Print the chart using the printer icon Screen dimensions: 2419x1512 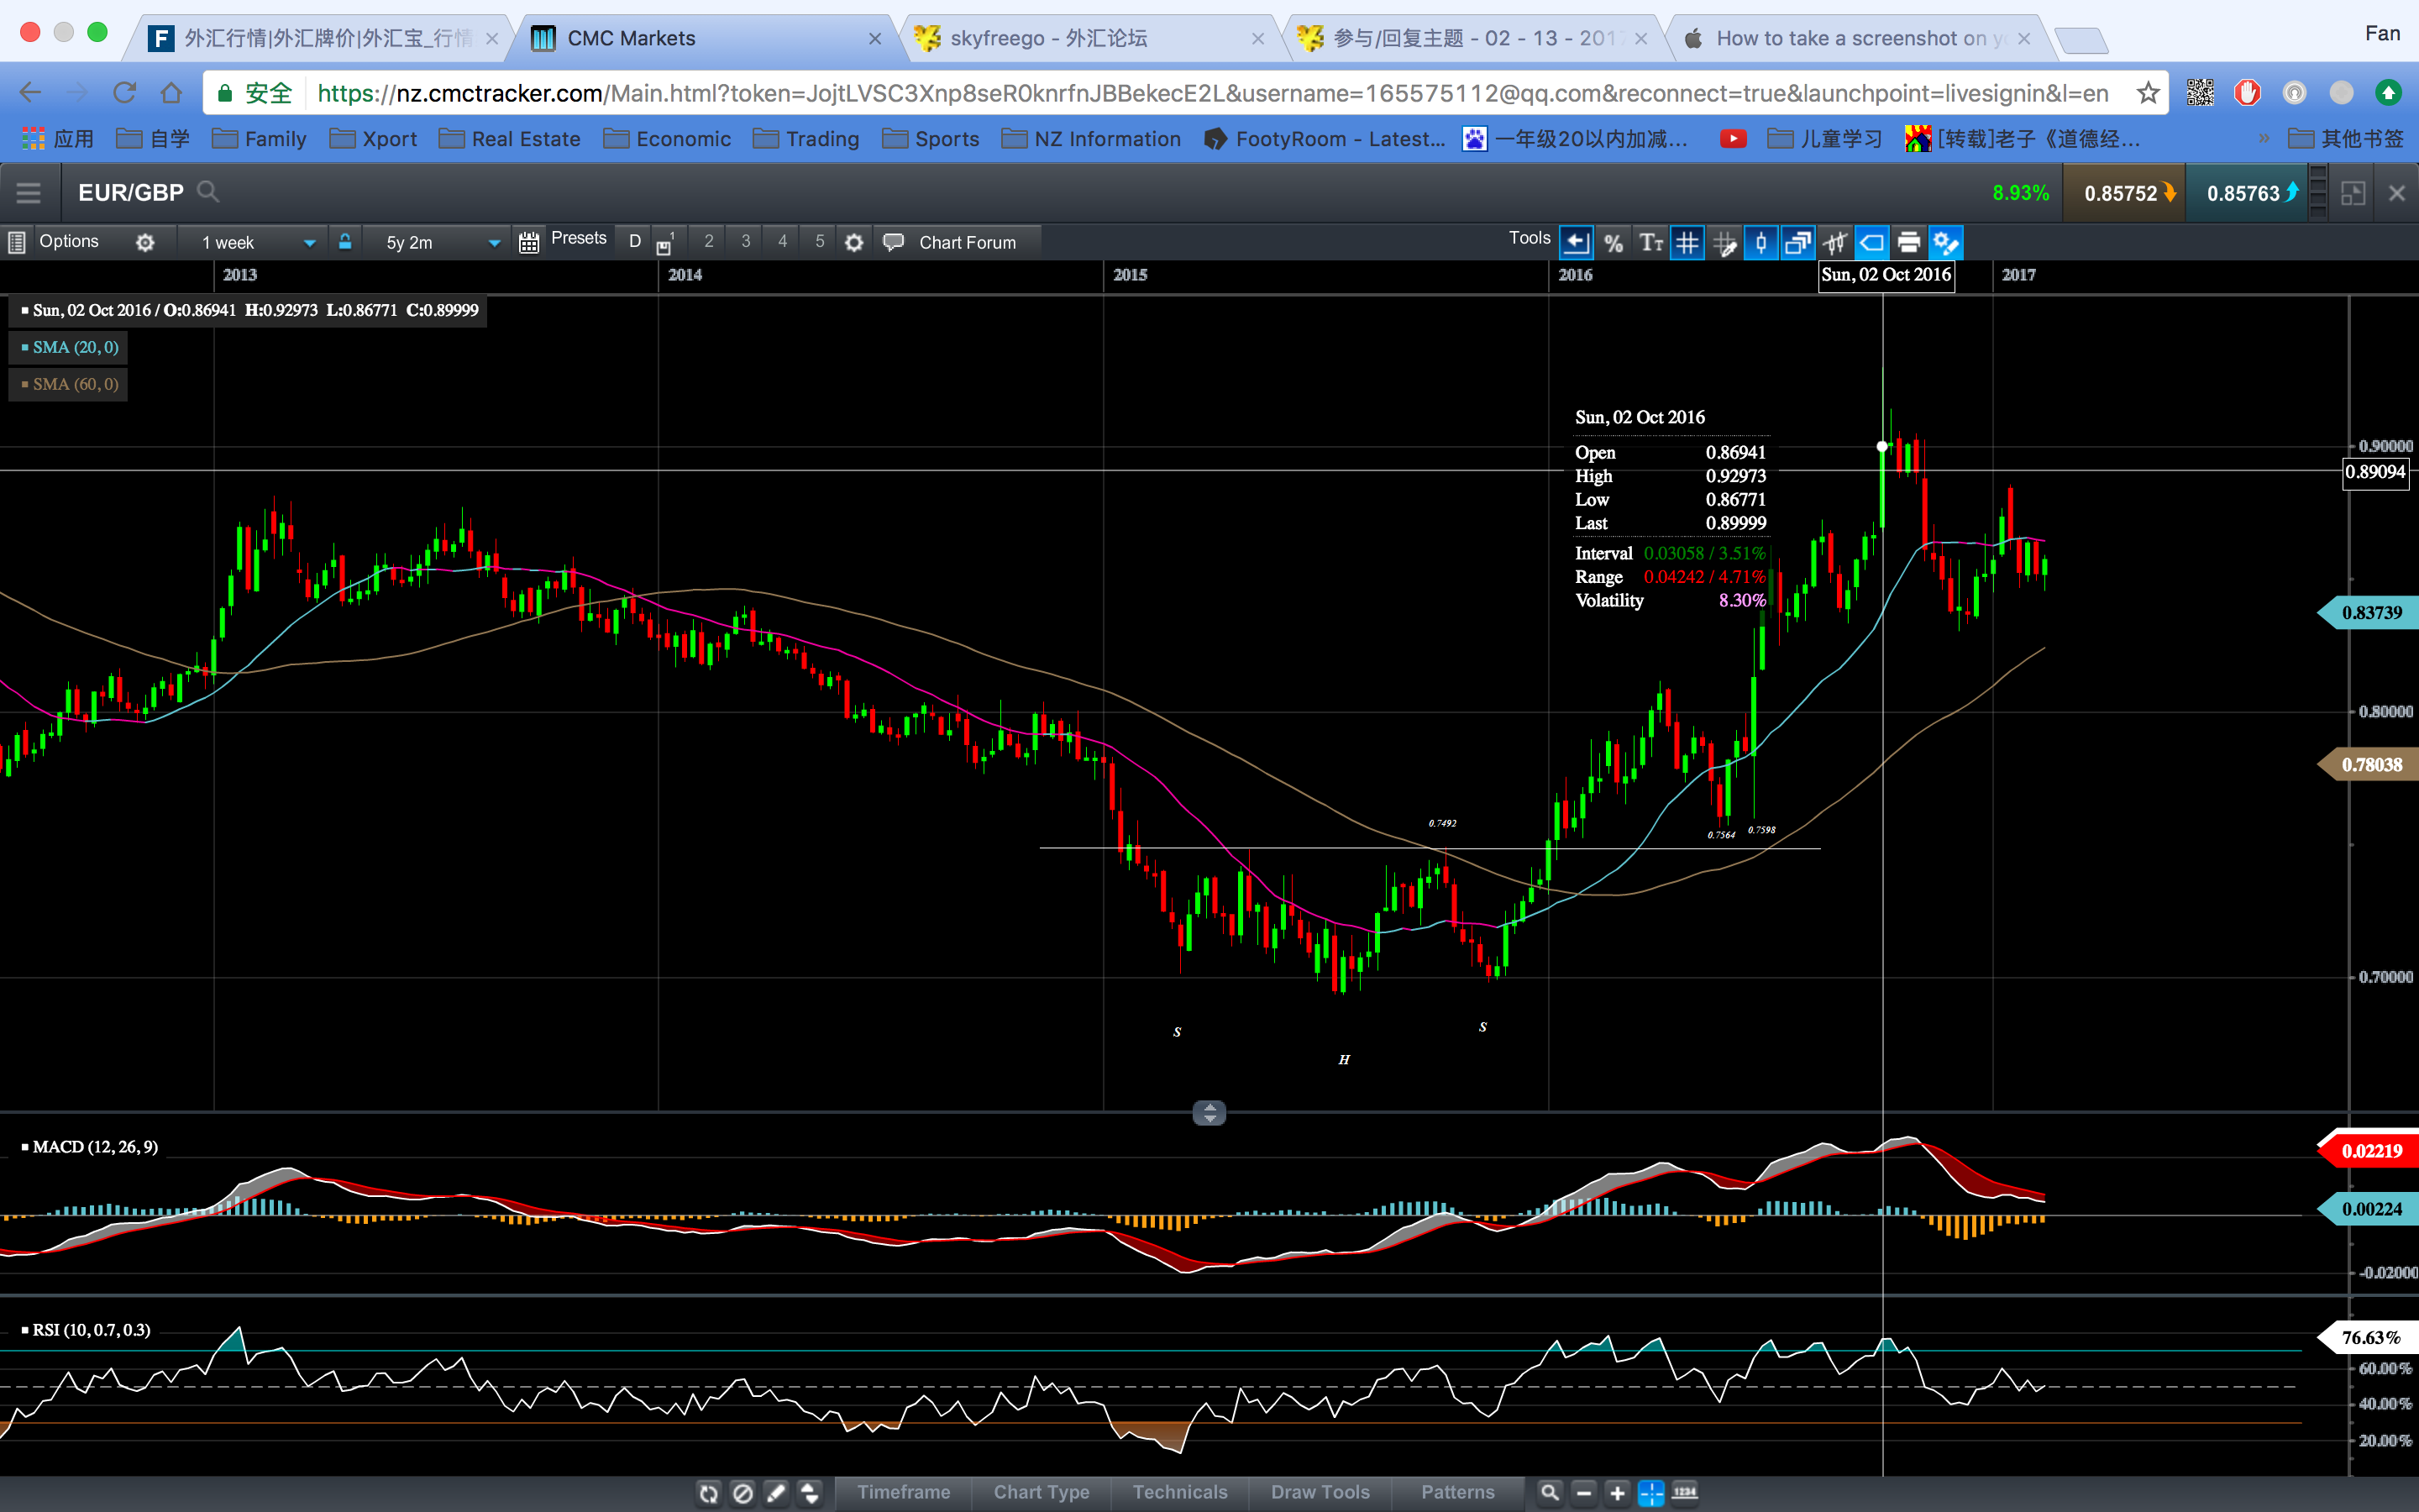[x=1909, y=242]
